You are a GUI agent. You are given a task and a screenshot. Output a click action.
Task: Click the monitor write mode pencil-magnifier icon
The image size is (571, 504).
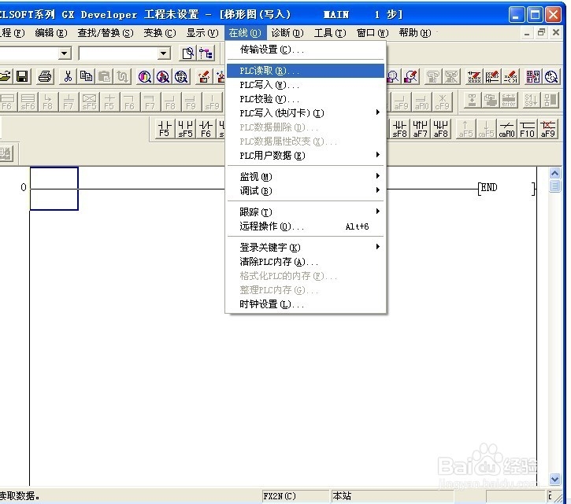pos(411,76)
